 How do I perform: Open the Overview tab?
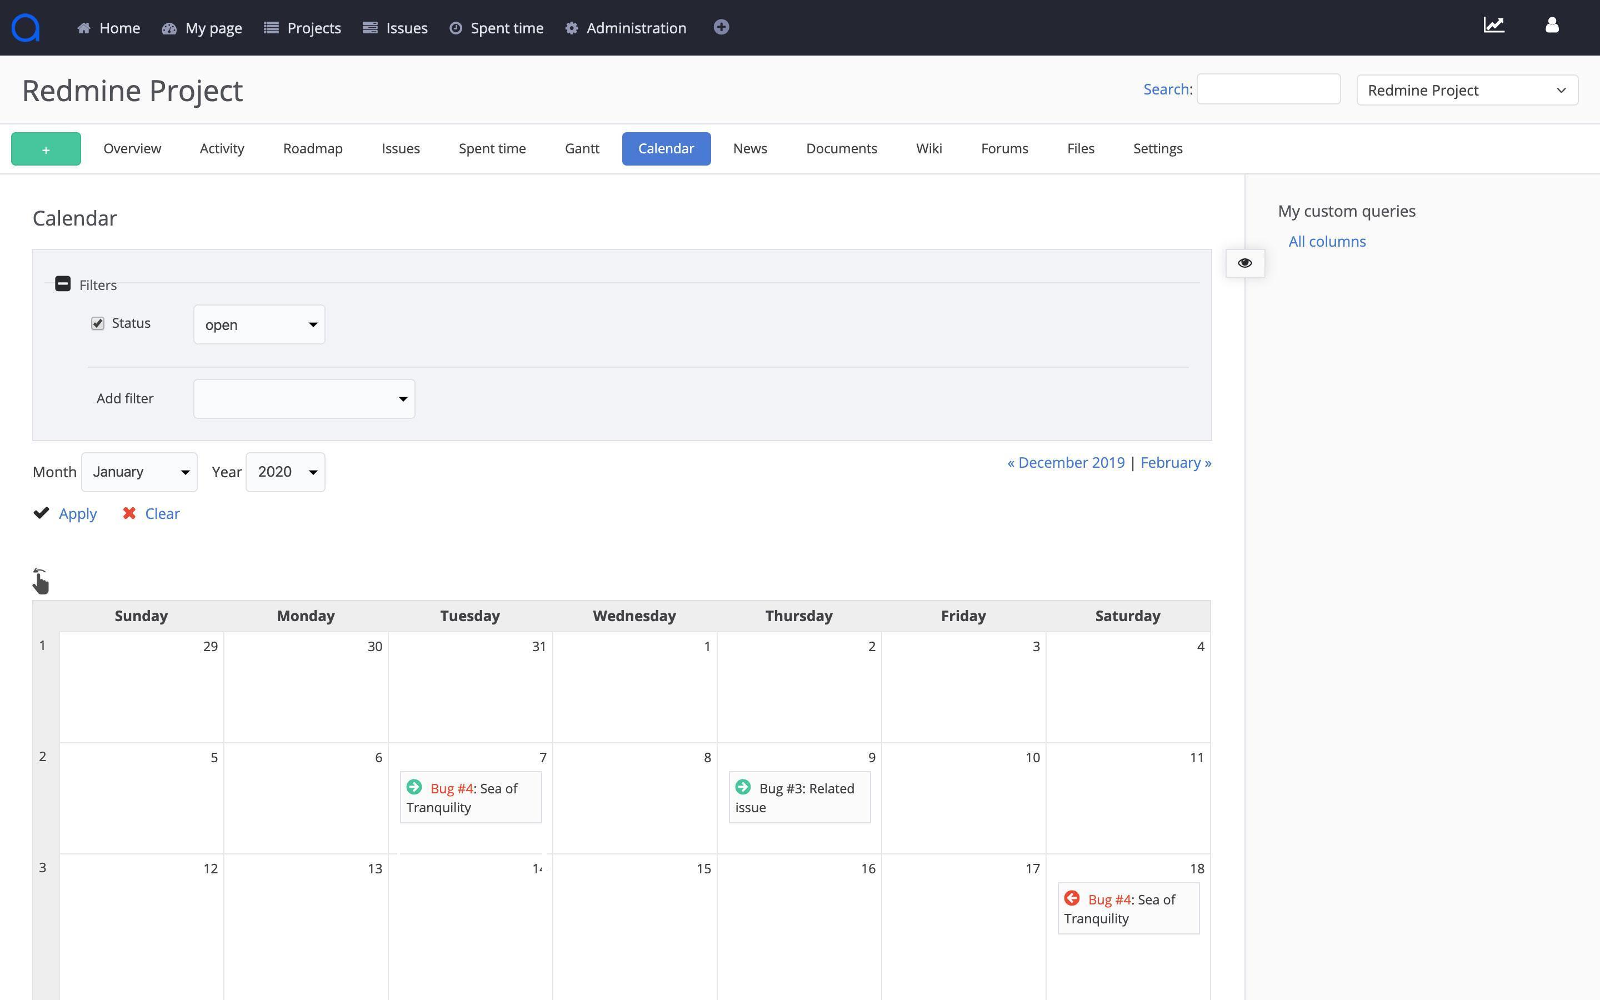pyautogui.click(x=132, y=149)
